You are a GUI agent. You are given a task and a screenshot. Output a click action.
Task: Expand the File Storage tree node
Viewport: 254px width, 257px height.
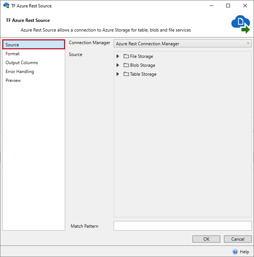(x=117, y=56)
